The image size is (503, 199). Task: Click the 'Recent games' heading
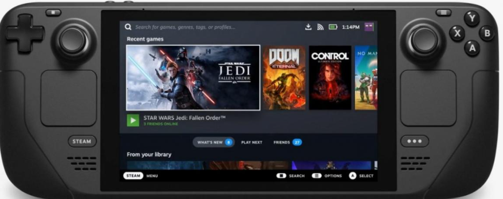pos(145,39)
